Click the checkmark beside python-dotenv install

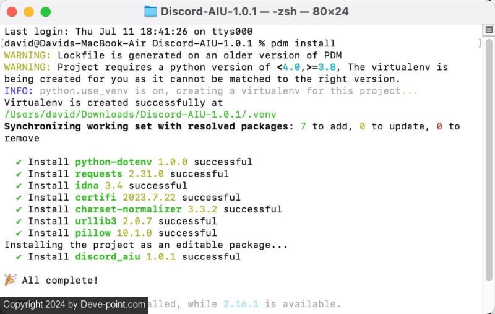pos(19,162)
